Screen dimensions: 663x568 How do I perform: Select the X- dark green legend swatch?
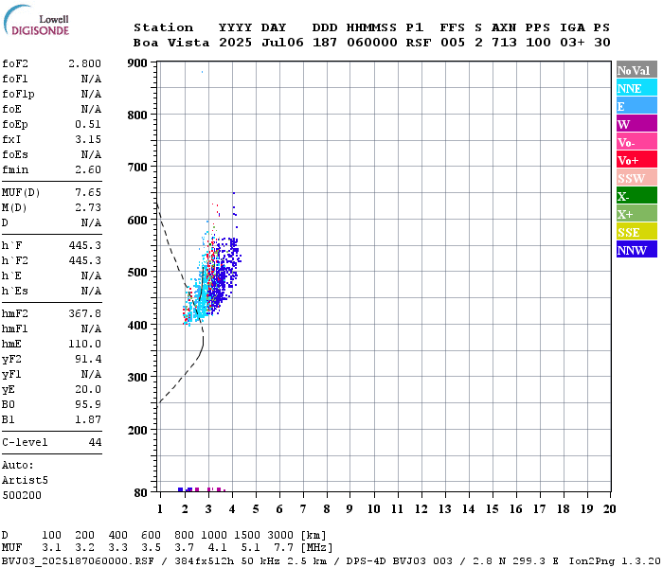click(x=636, y=196)
